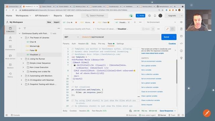Open the tab options three-dot menu
Viewport: 215px width, 121px height.
[140, 22]
